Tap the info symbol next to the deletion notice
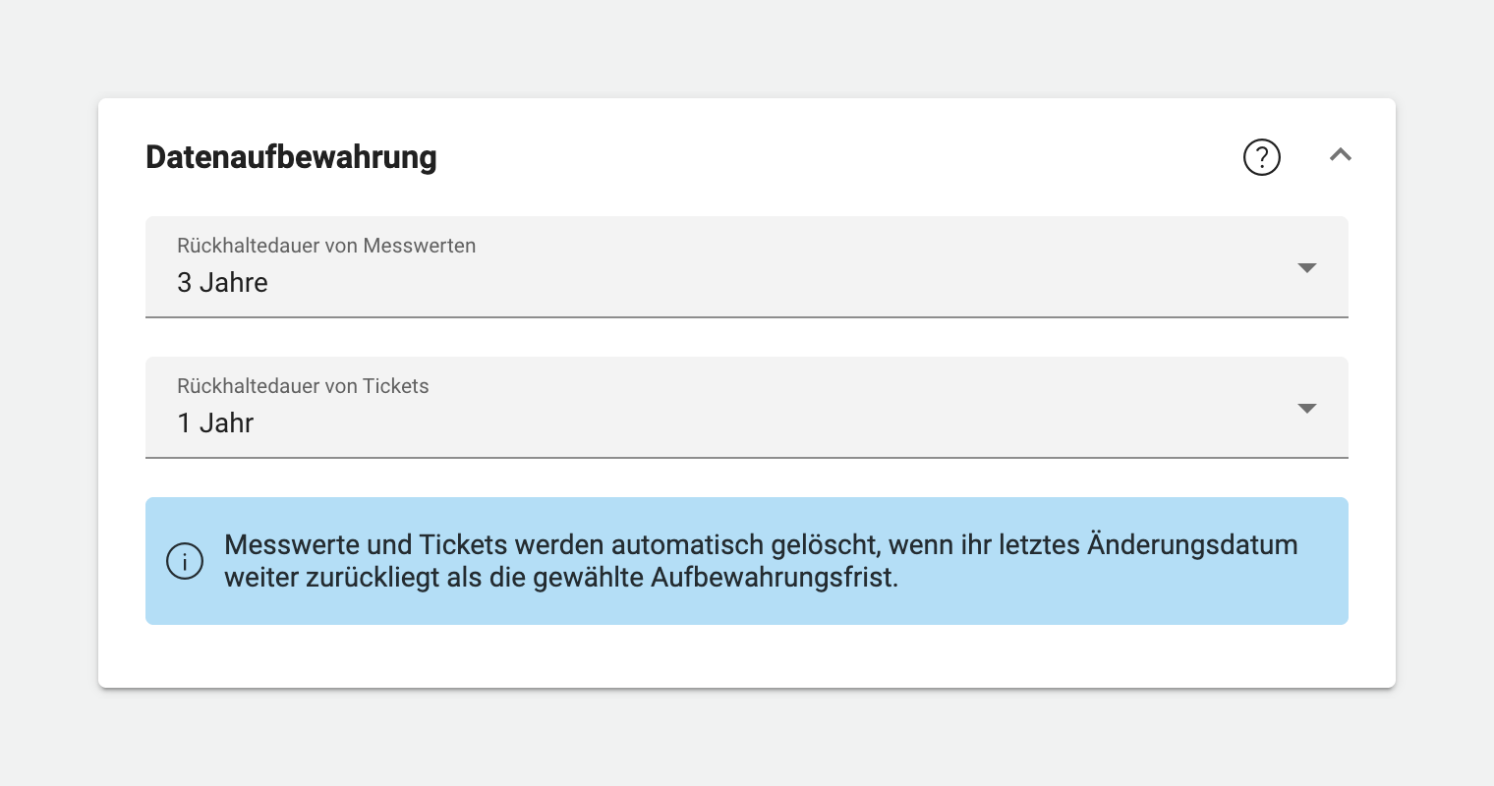Viewport: 1494px width, 786px height. 185,561
